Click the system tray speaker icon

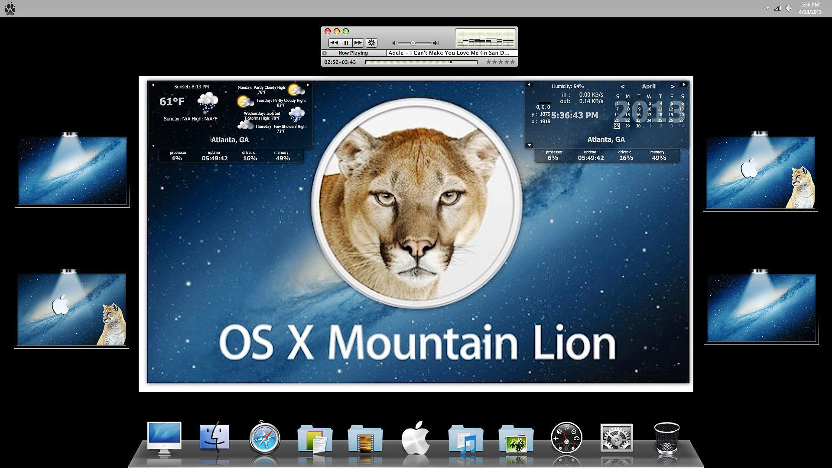point(789,8)
